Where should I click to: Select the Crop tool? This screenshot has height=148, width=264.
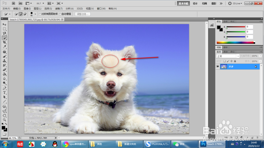(x=4, y=42)
